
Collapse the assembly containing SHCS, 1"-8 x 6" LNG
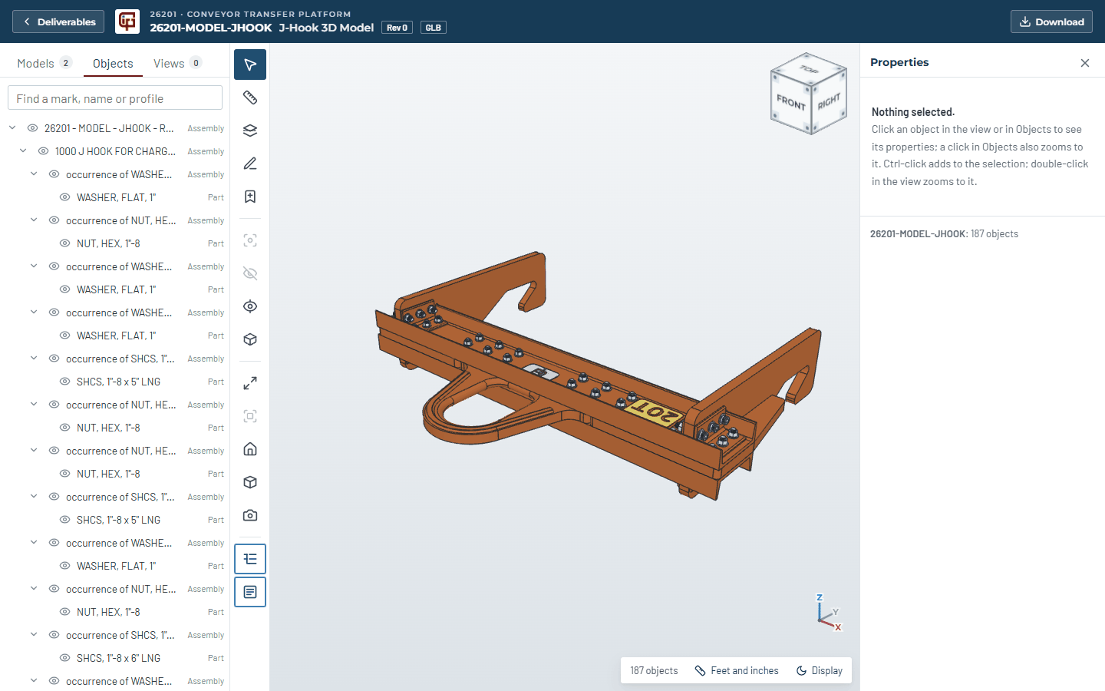[x=34, y=635]
